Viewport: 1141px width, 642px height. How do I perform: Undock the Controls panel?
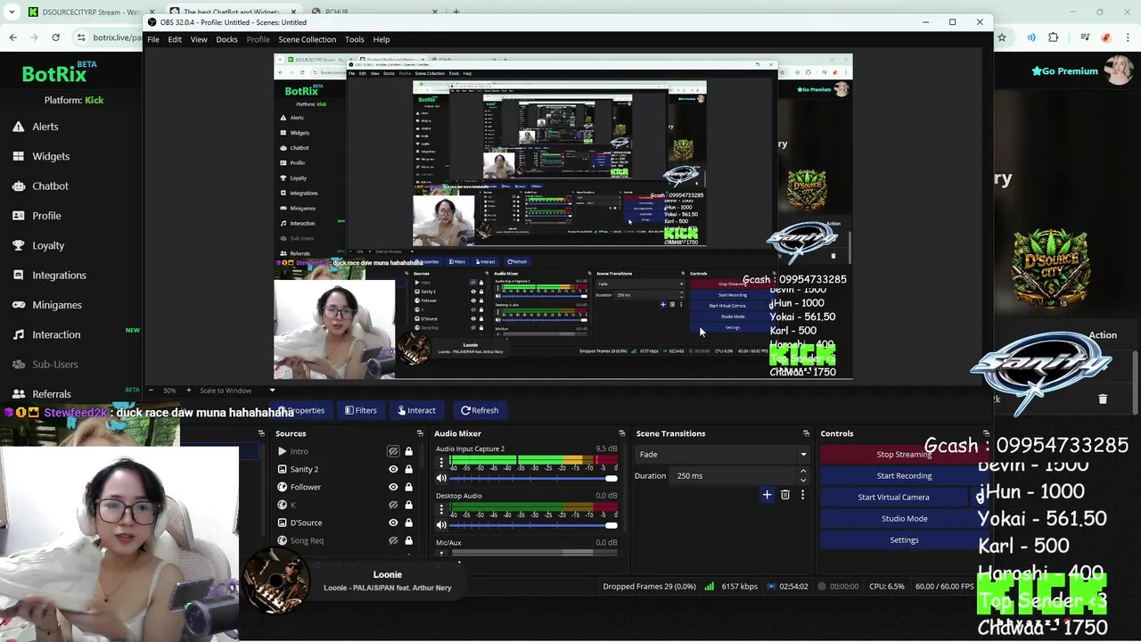[986, 433]
